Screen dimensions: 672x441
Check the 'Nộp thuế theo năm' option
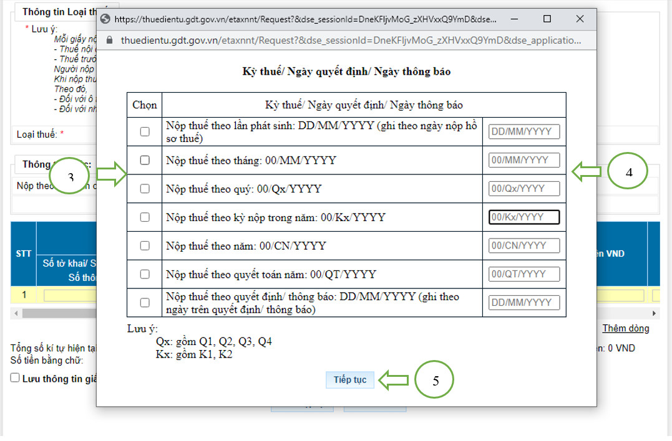click(145, 246)
